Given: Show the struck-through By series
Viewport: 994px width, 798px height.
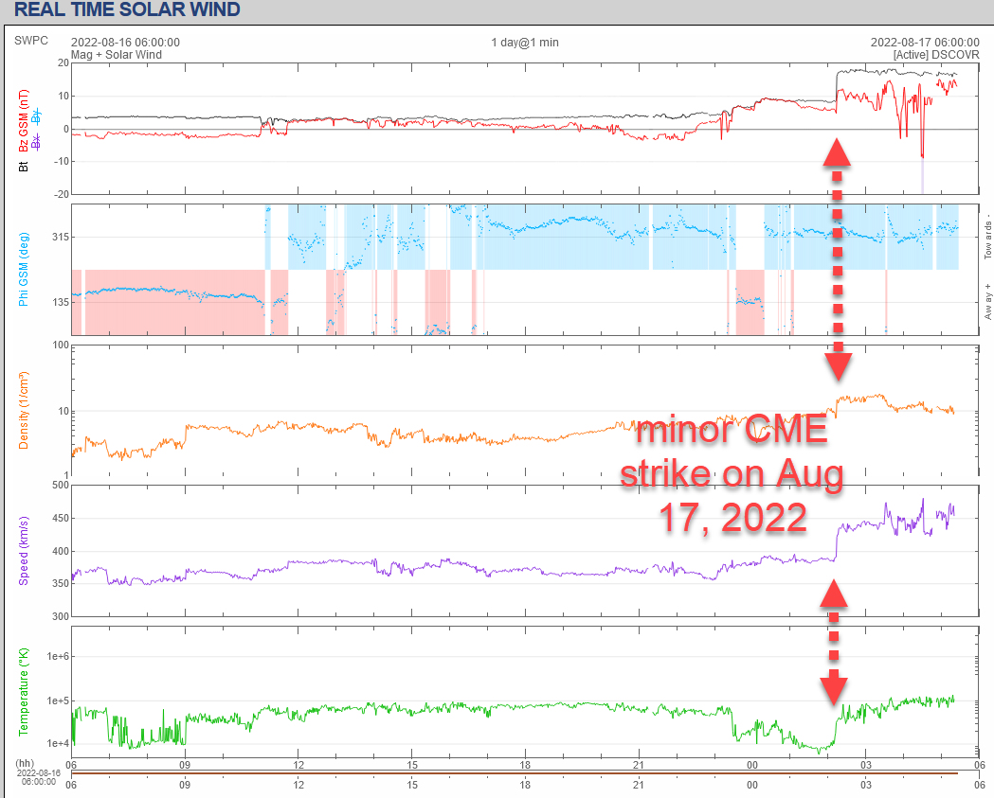Looking at the screenshot, I should point(36,116).
